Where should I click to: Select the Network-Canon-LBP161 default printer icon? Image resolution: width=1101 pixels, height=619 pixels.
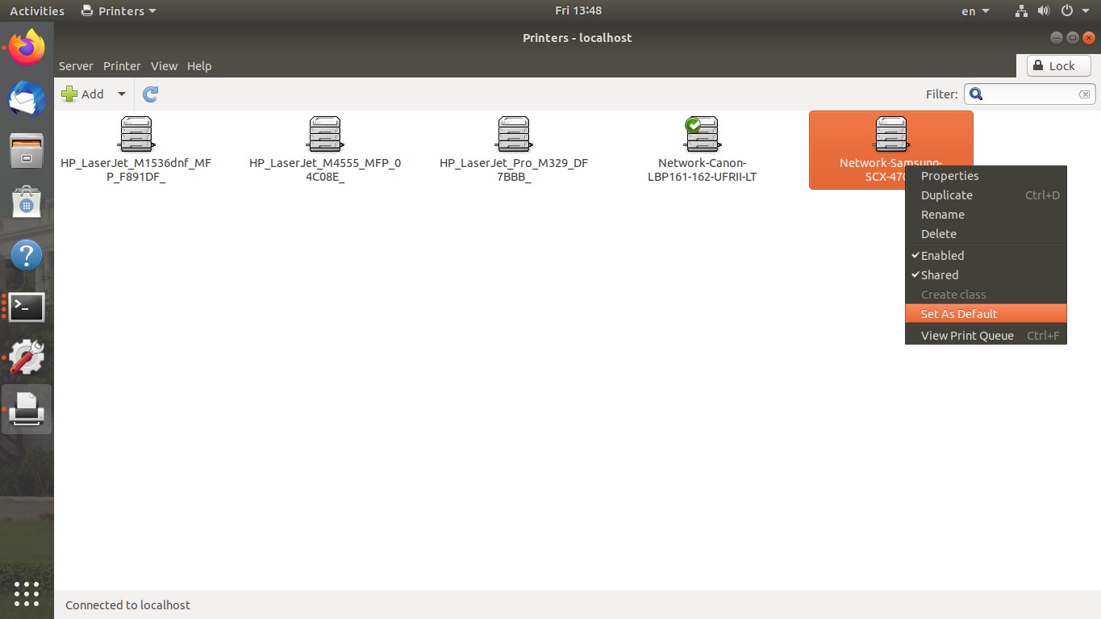tap(702, 134)
